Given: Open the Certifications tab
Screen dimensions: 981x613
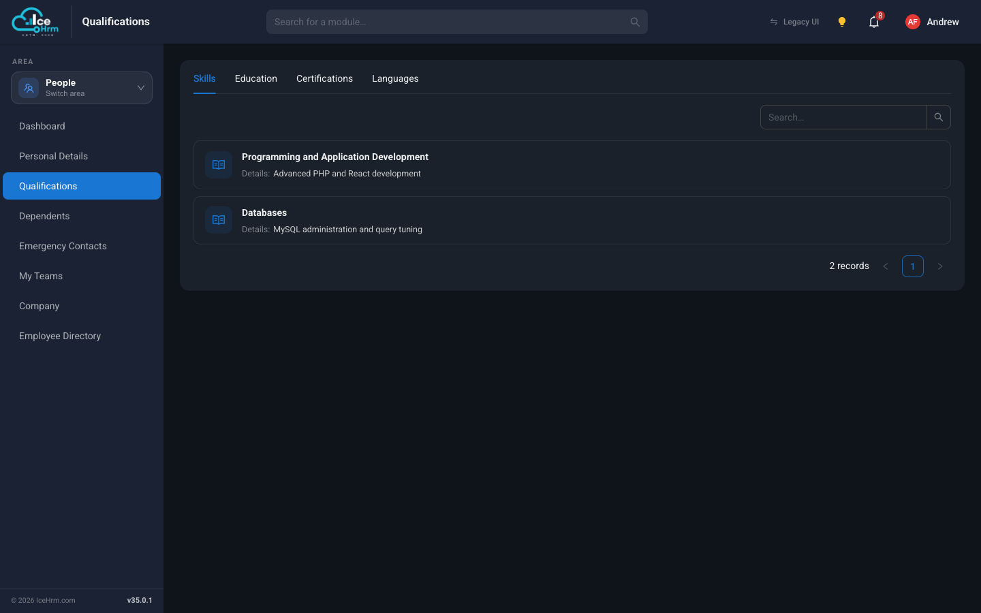Looking at the screenshot, I should pyautogui.click(x=324, y=78).
